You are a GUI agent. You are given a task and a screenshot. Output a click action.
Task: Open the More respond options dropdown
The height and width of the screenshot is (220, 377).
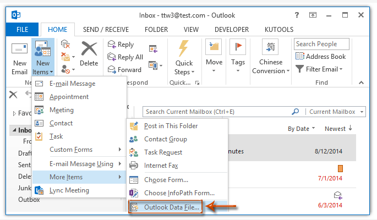point(156,65)
